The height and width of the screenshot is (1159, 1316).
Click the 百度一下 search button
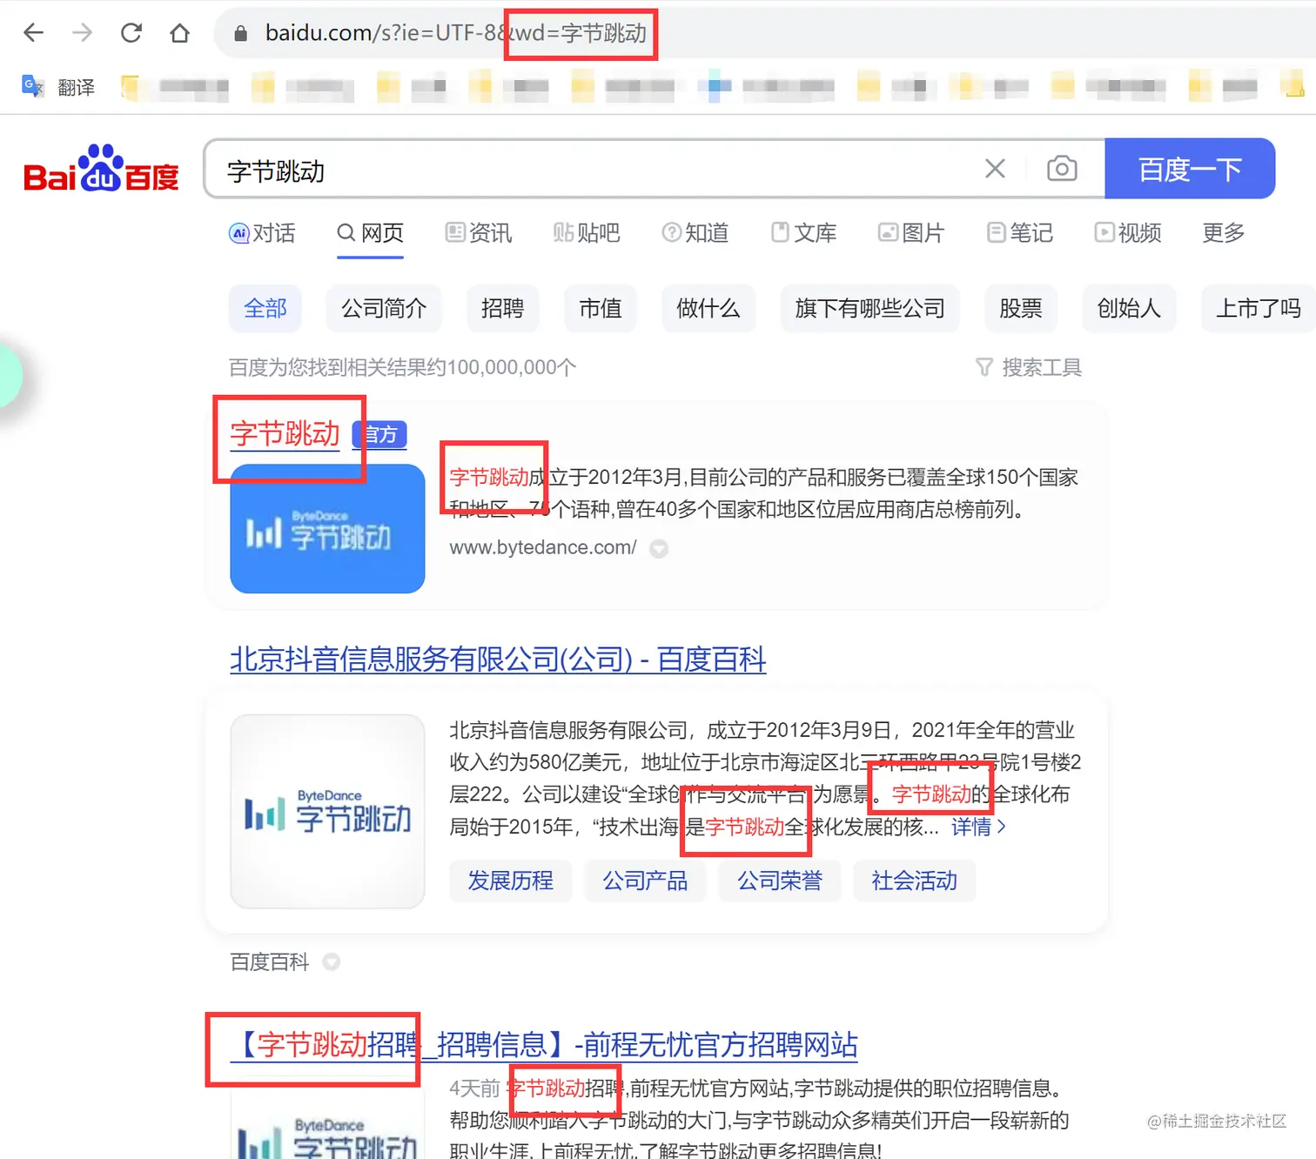[1190, 169]
